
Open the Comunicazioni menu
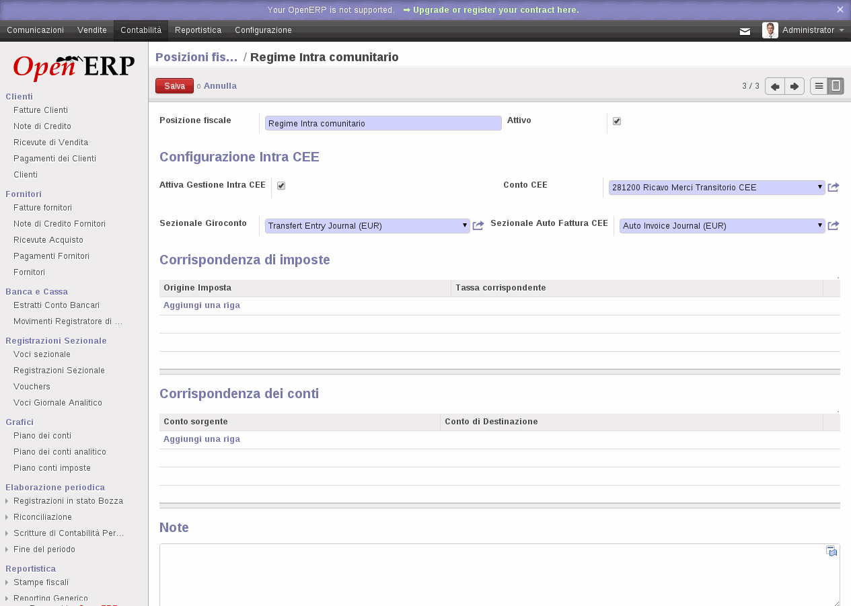click(x=36, y=30)
